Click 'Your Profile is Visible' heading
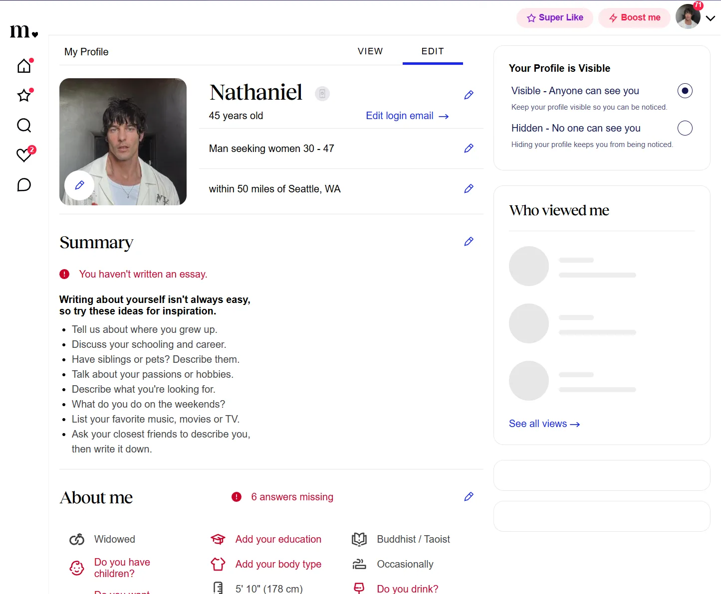The height and width of the screenshot is (594, 721). 559,68
